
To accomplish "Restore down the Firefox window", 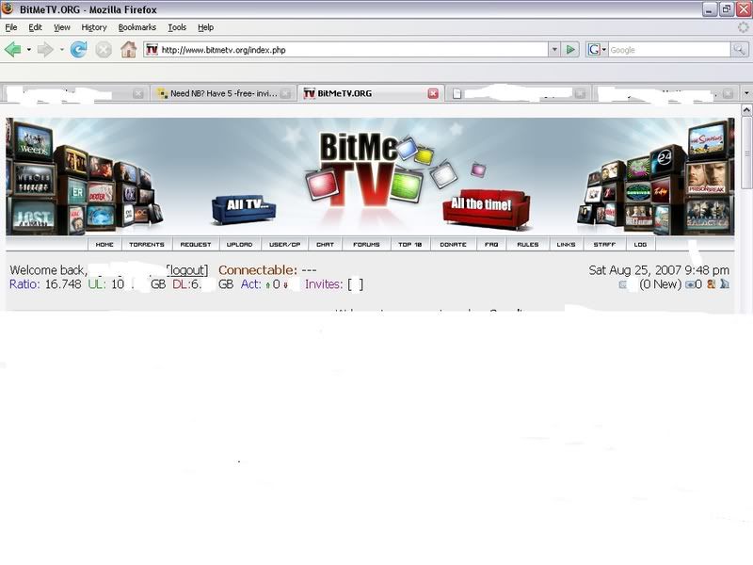I will [x=726, y=9].
